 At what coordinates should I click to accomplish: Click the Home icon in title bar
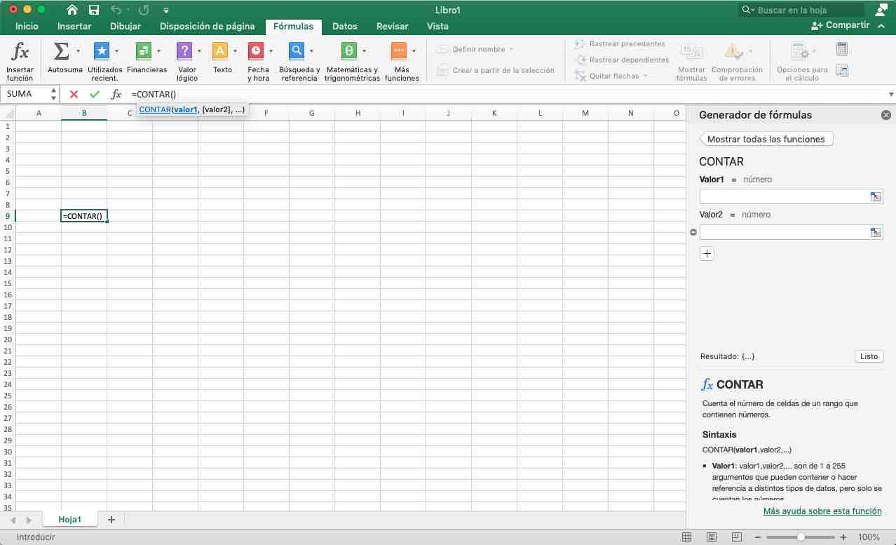[x=72, y=10]
